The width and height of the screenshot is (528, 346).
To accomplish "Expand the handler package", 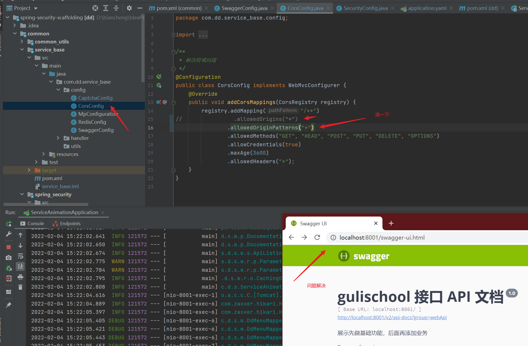I will tap(58, 138).
